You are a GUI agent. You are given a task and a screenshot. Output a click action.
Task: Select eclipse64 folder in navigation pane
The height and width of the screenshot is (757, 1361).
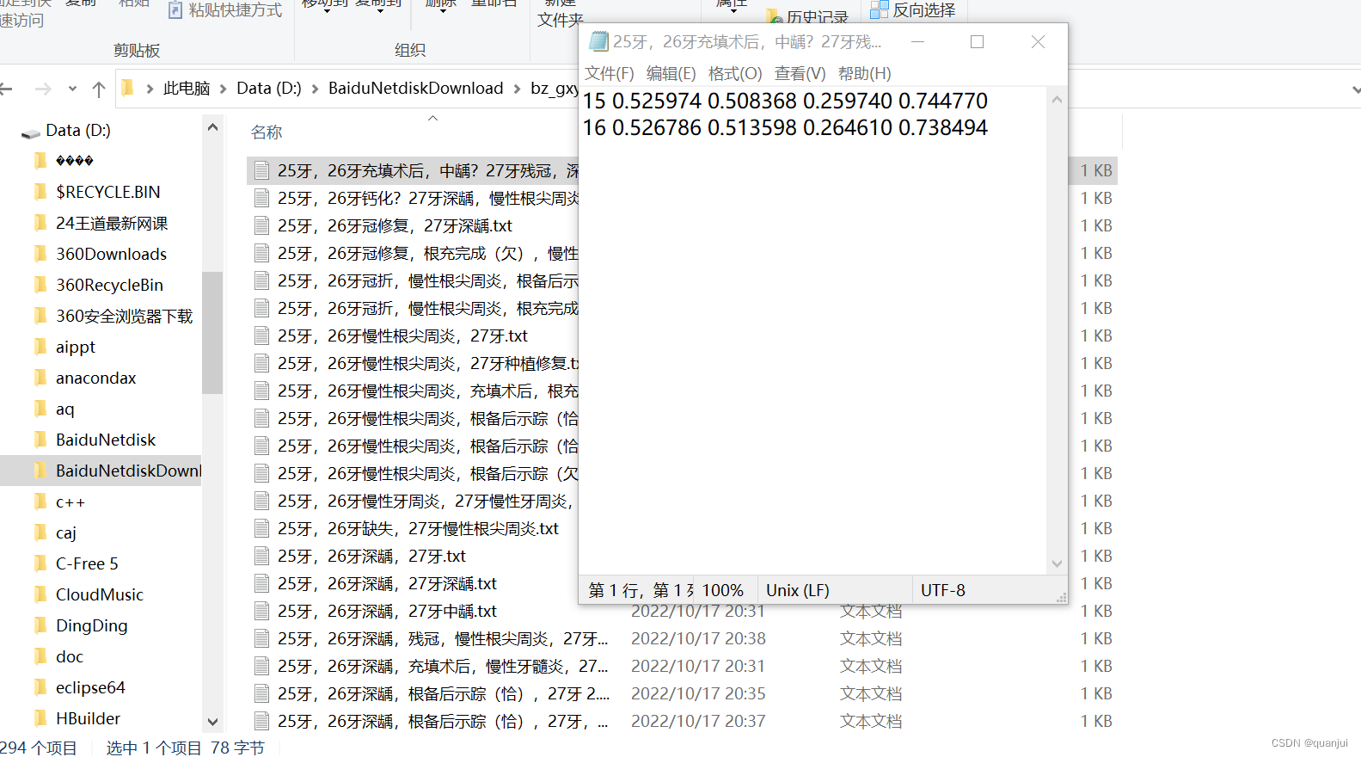coord(90,687)
